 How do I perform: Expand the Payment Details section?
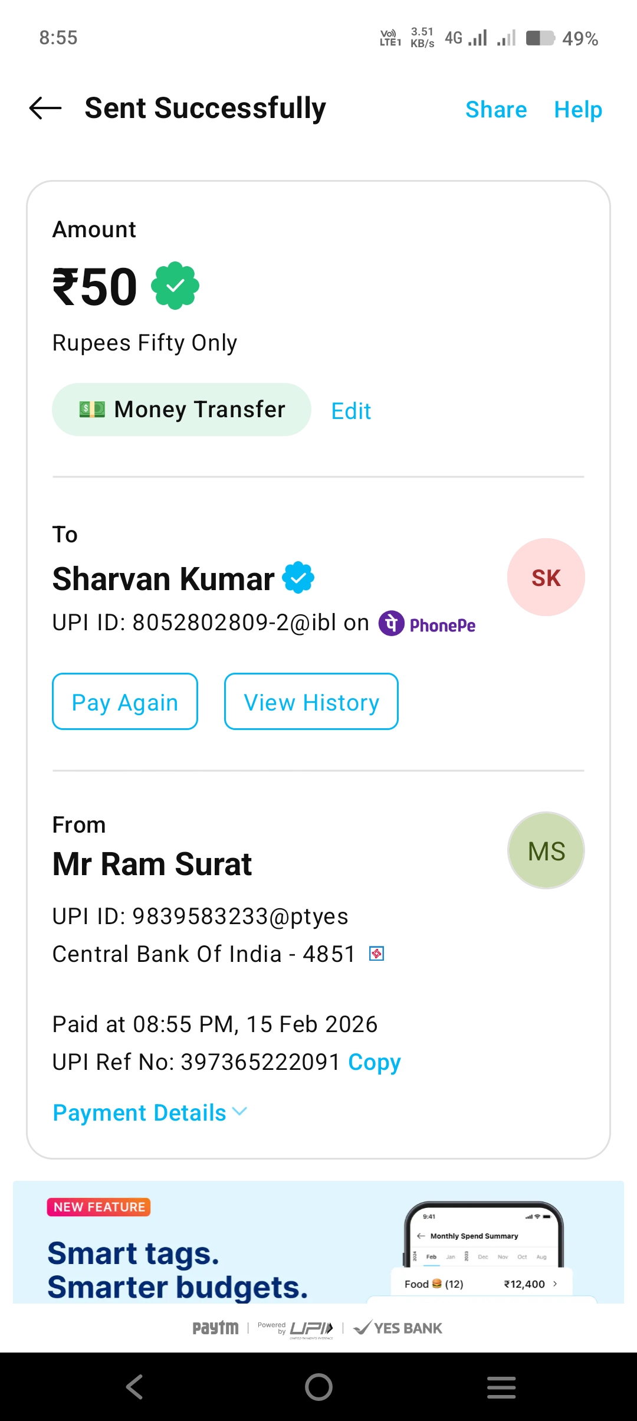(x=140, y=1113)
